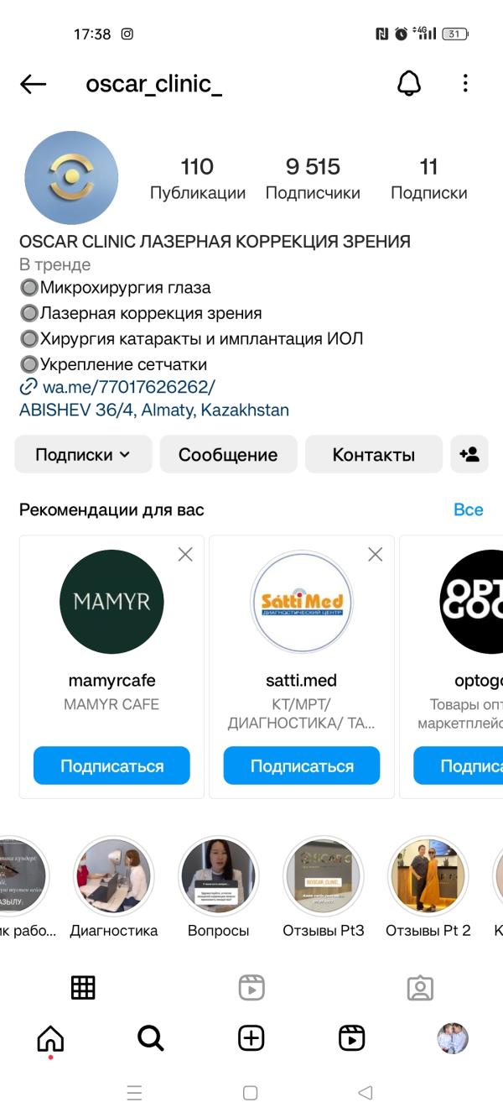
Task: Switch to the reels tab on profile
Action: tap(251, 988)
